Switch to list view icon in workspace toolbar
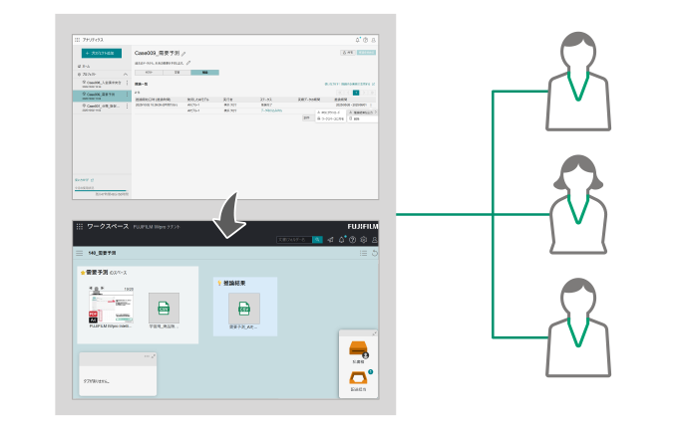Image resolution: width=684 pixels, height=429 pixels. (x=364, y=253)
